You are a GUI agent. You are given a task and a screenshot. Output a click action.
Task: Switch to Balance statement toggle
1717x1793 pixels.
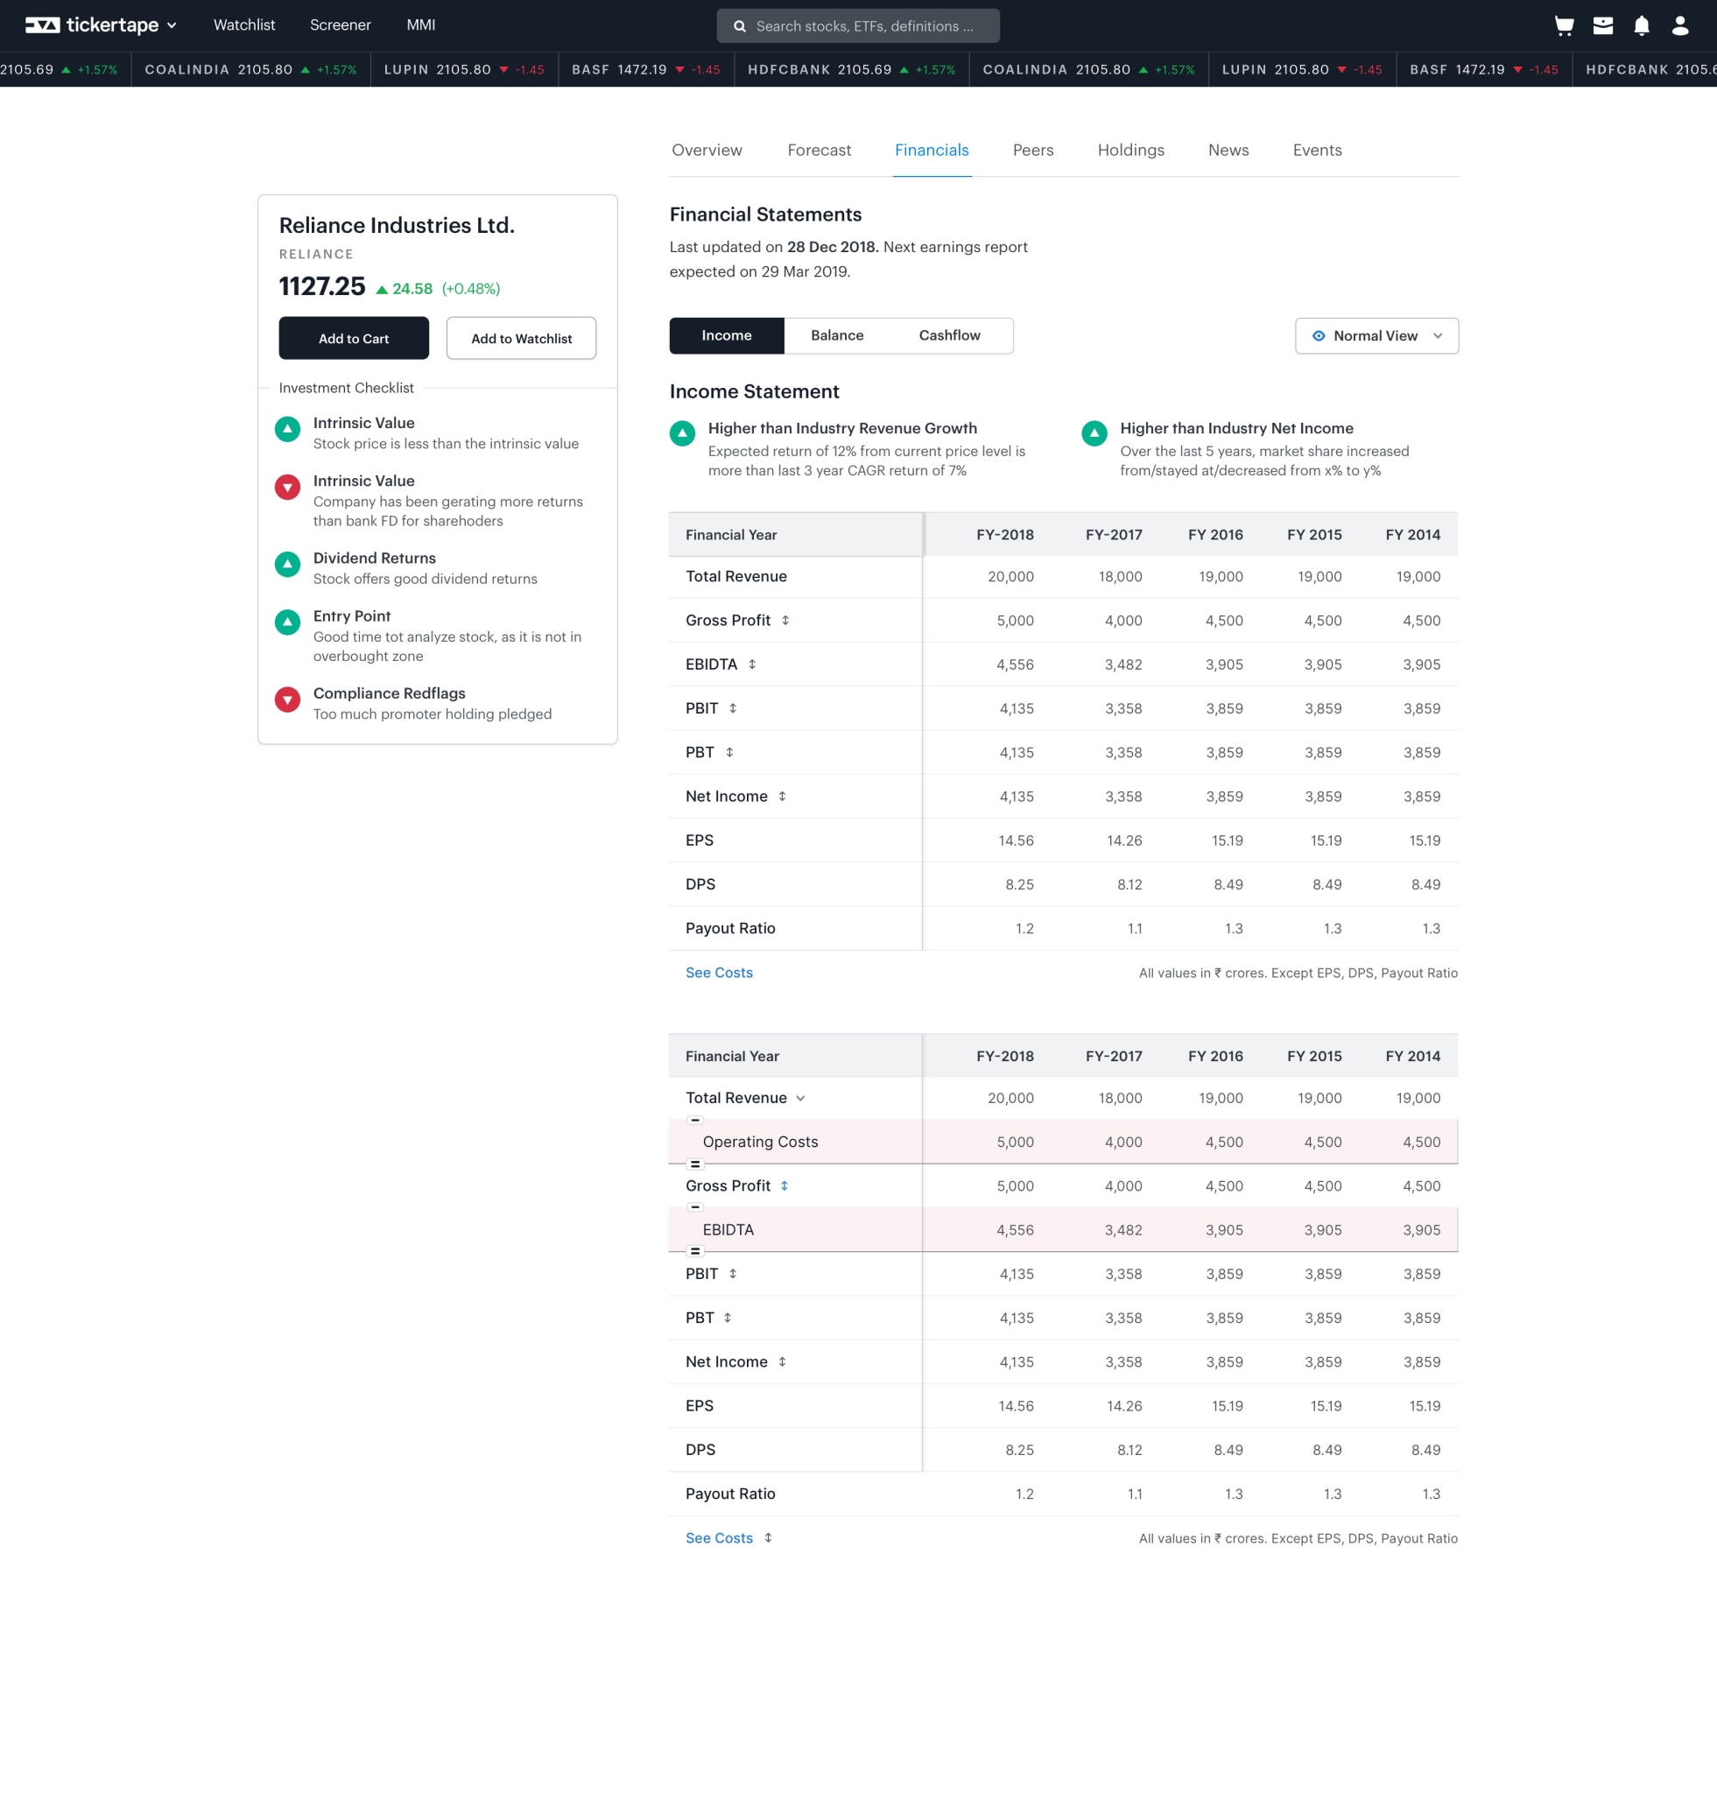click(x=837, y=335)
